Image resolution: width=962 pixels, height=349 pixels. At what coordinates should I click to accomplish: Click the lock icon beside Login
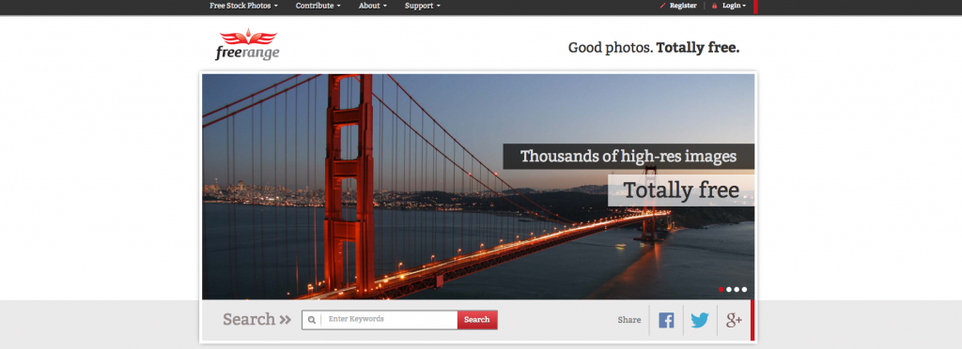714,6
